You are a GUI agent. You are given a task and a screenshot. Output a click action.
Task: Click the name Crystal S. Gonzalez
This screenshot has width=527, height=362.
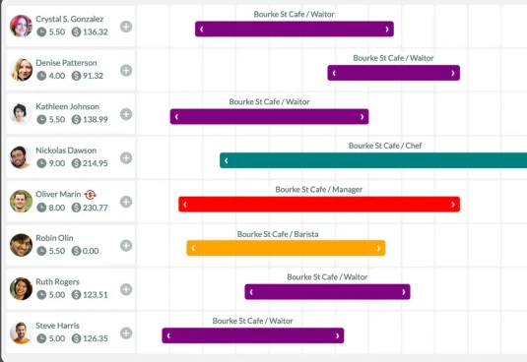(70, 19)
